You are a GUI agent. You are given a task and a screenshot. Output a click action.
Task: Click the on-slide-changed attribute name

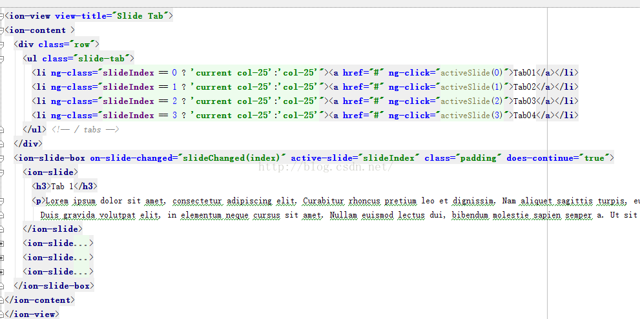click(132, 158)
